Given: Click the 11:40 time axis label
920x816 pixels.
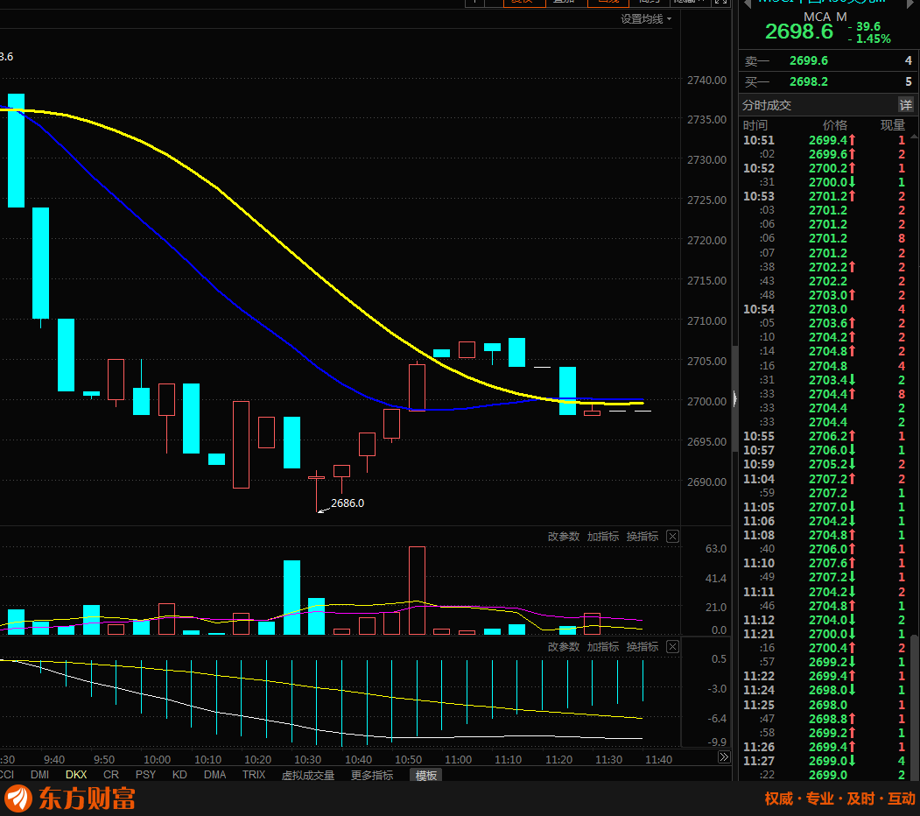Looking at the screenshot, I should tap(658, 760).
